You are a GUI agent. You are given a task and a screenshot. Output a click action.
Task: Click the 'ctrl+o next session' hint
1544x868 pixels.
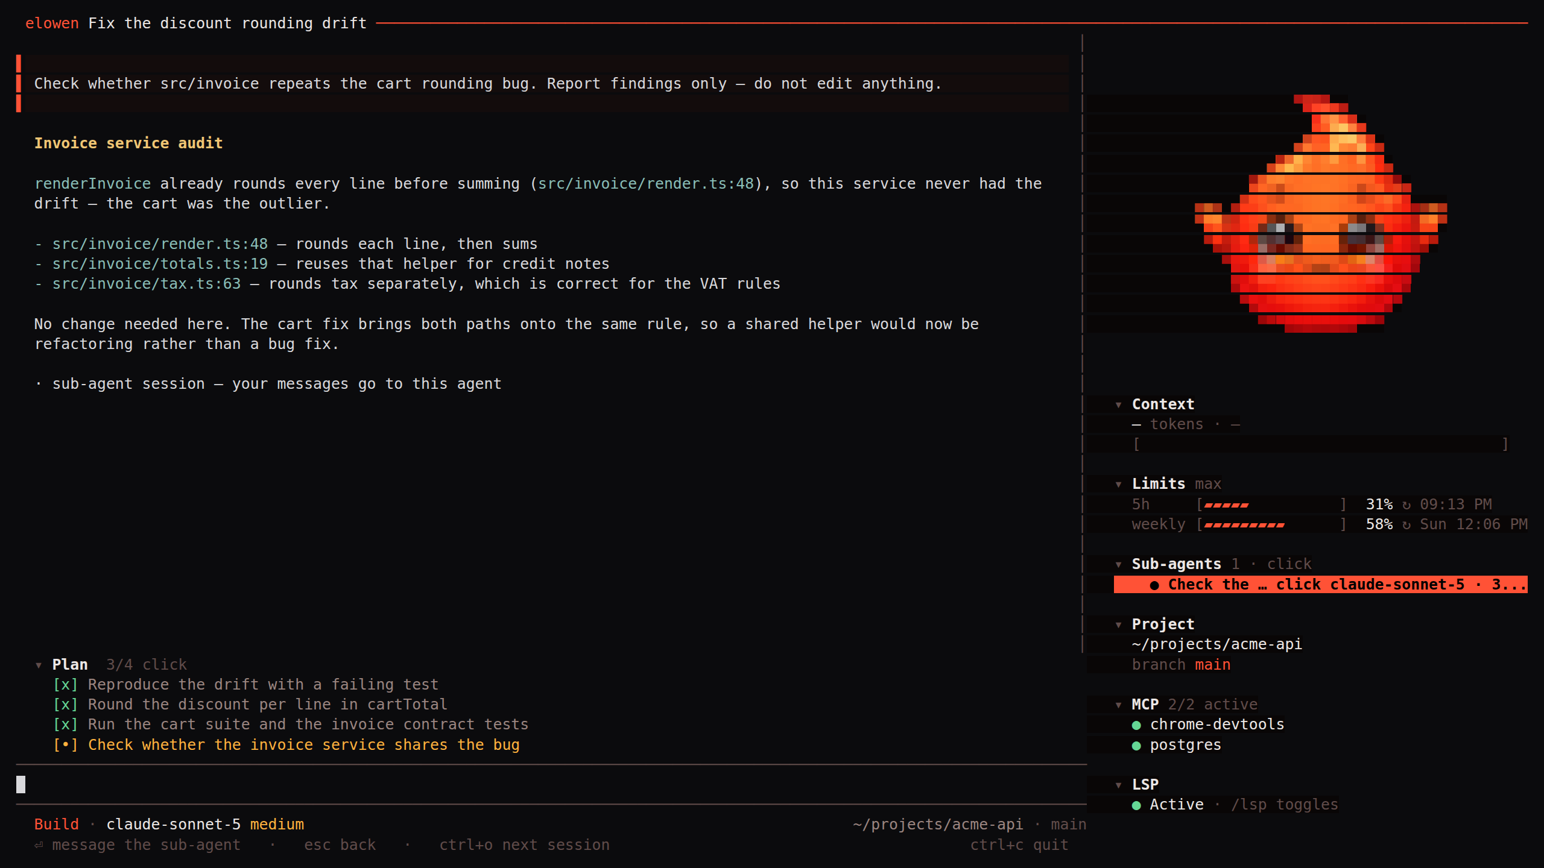pyautogui.click(x=524, y=845)
